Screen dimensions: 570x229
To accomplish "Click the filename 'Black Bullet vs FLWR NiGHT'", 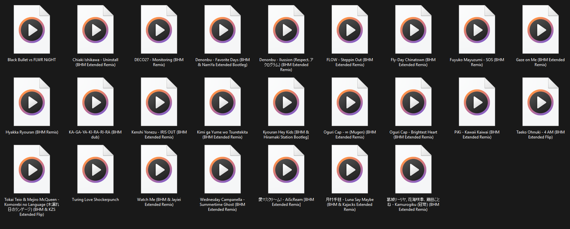I will 32,60.
